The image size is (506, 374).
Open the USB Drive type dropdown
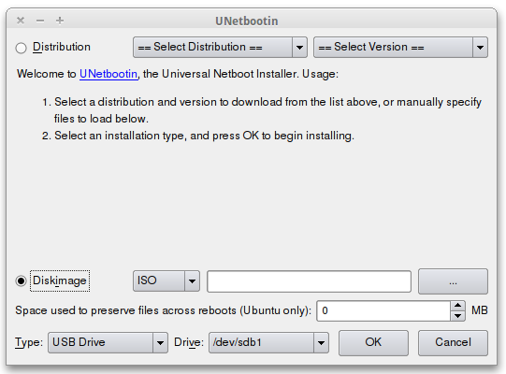108,342
